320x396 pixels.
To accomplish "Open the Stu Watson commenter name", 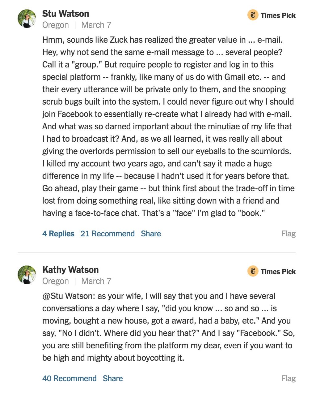I will 66,14.
